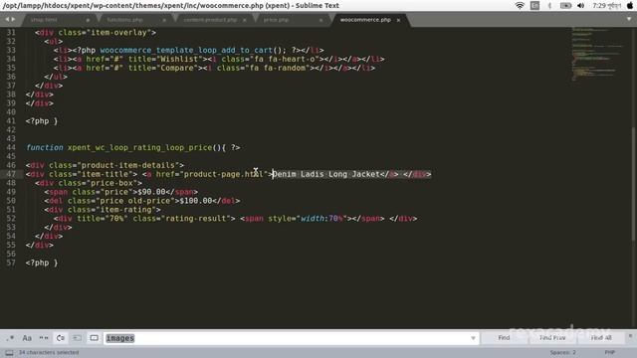Toggle whole word matching option
The width and height of the screenshot is (637, 358).
coord(44,338)
